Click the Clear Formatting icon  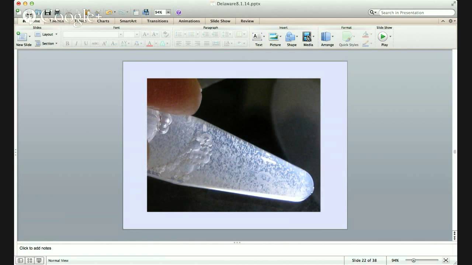[166, 34]
